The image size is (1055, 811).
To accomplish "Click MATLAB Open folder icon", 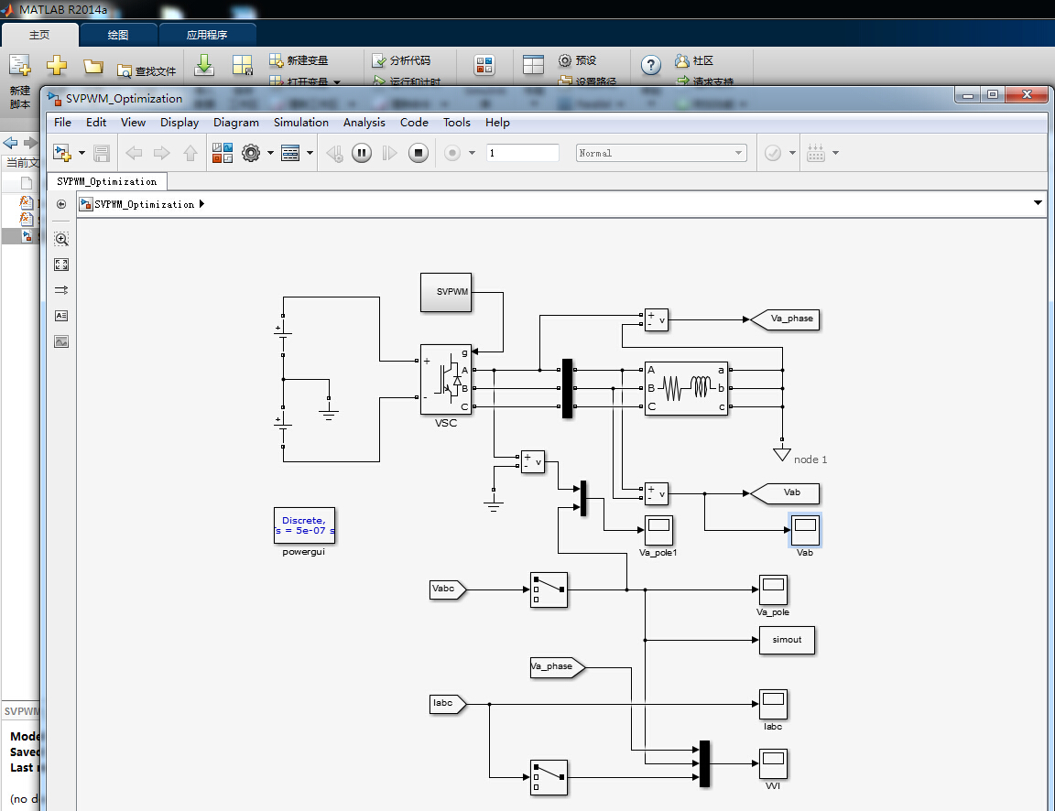I will [x=92, y=66].
